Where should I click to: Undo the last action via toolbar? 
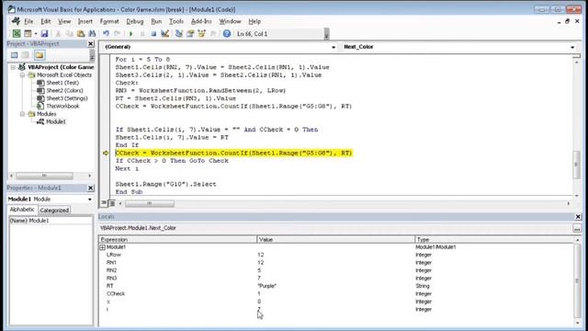coord(107,34)
